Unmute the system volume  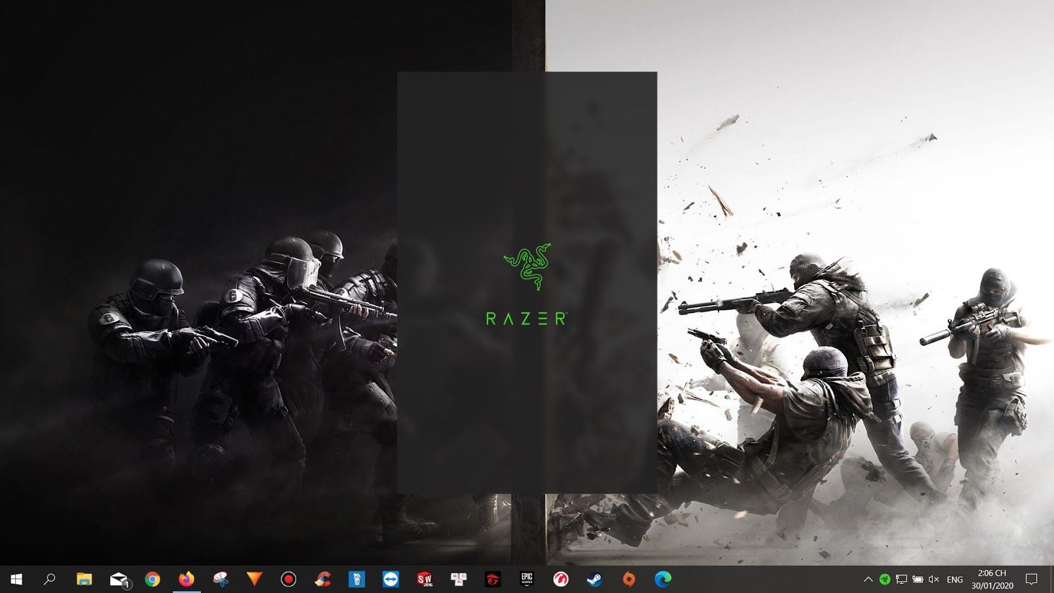coord(933,580)
